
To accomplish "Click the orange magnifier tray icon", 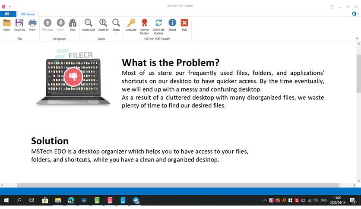I will tap(284, 200).
